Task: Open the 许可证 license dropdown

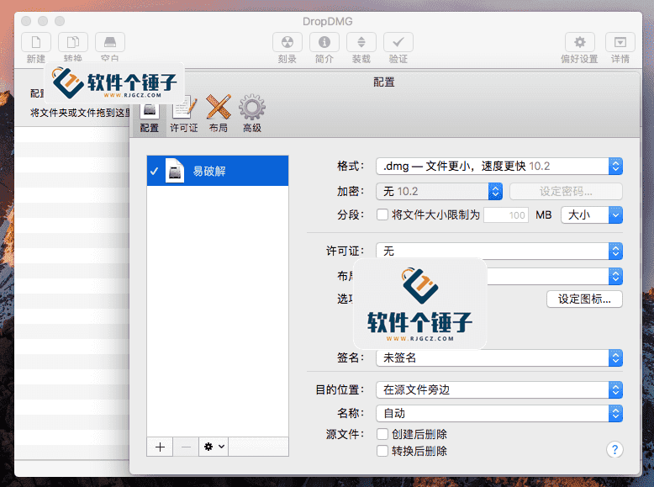Action: point(499,251)
